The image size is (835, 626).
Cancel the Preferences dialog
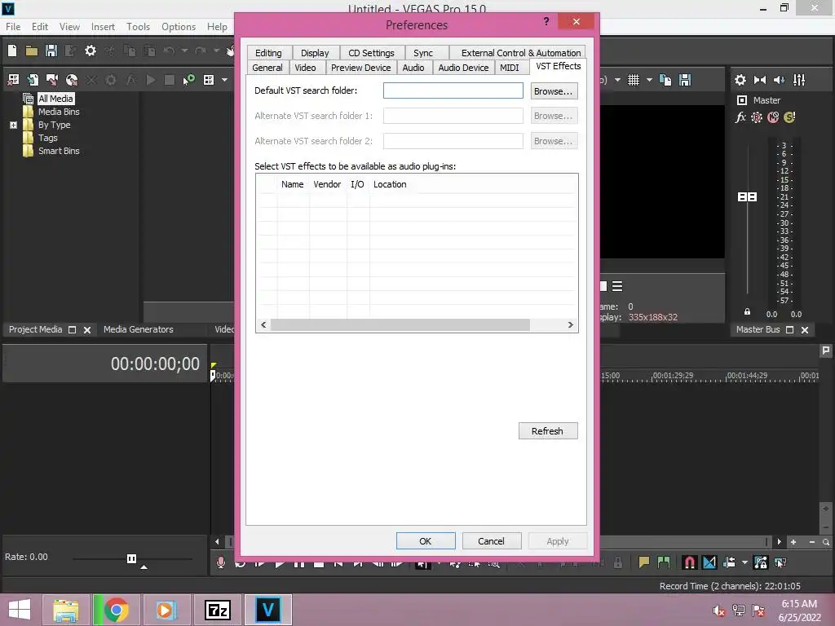[491, 541]
